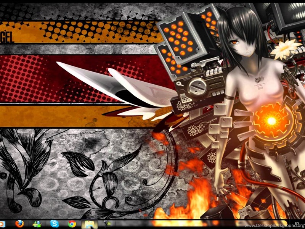
Task: Open the File Explorer folder icon
Action: click(90, 224)
